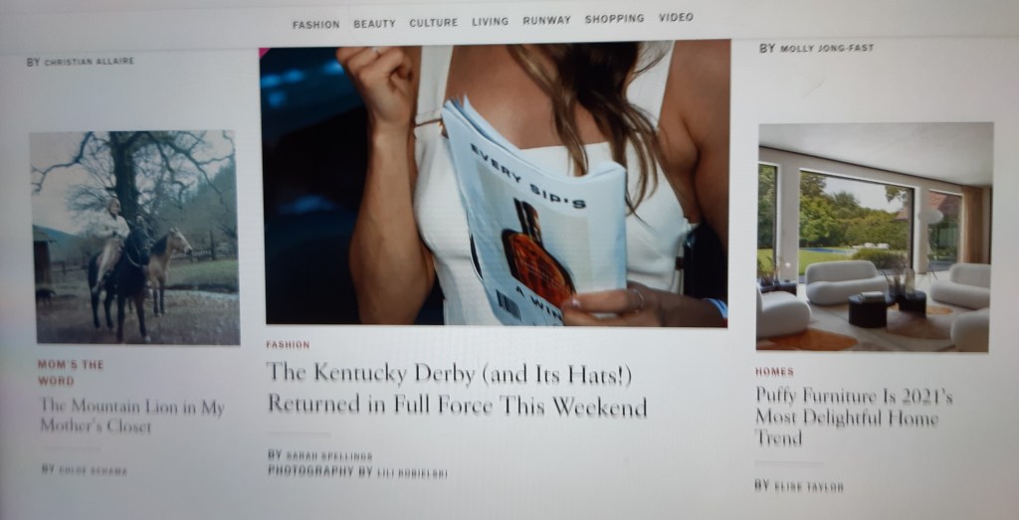Image resolution: width=1019 pixels, height=520 pixels.
Task: View author Molly Jong-Fast's page
Action: 827,48
